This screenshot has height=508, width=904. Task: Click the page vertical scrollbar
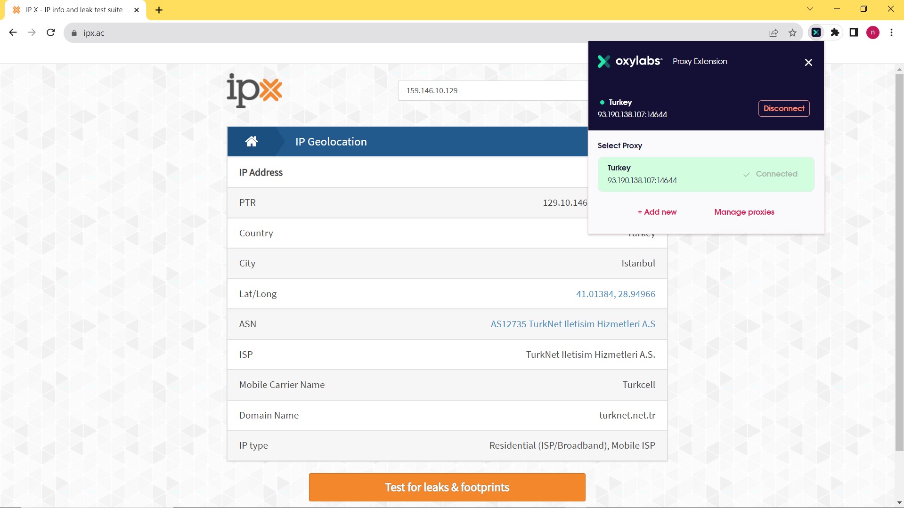click(x=899, y=262)
